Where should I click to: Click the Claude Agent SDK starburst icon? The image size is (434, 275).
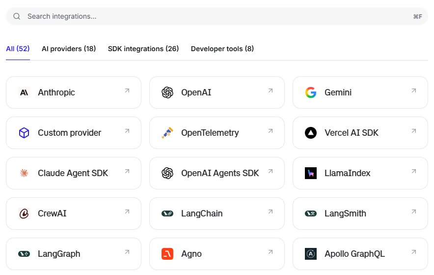point(24,173)
